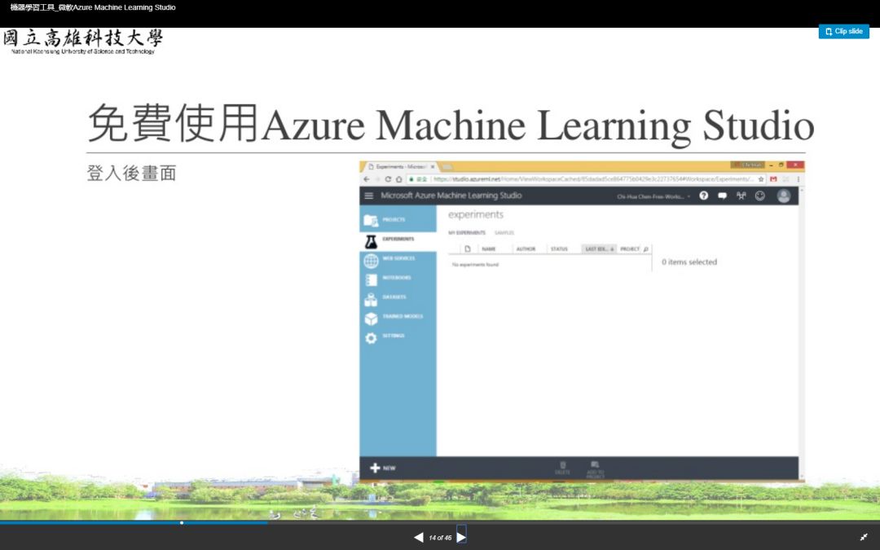Click the '14 of 46' slide counter
The height and width of the screenshot is (550, 880).
point(440,538)
